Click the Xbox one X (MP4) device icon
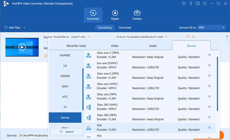The width and height of the screenshot is (230, 140). pyautogui.click(x=89, y=55)
